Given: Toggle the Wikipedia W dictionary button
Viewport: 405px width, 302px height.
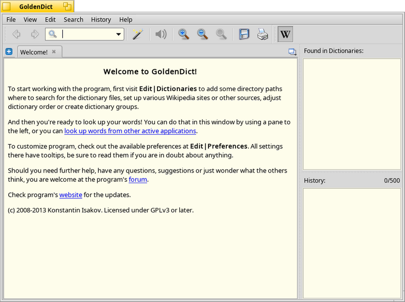Looking at the screenshot, I should pyautogui.click(x=286, y=34).
